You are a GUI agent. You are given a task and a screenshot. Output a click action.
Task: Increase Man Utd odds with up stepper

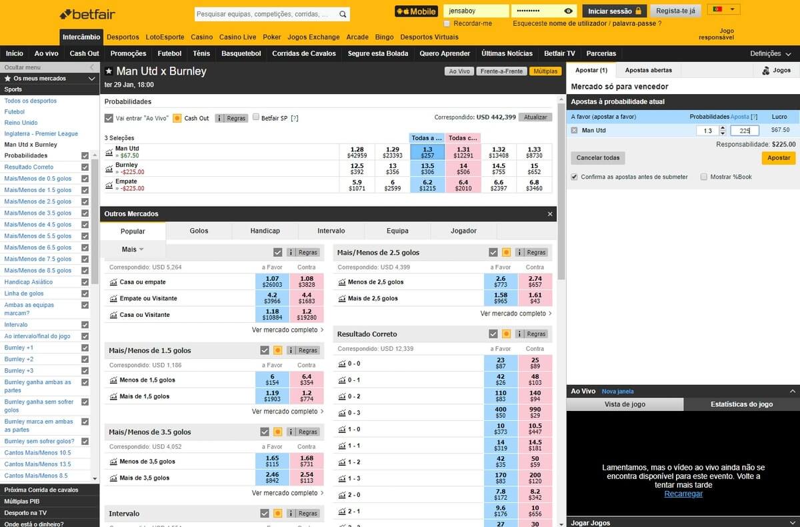click(723, 128)
